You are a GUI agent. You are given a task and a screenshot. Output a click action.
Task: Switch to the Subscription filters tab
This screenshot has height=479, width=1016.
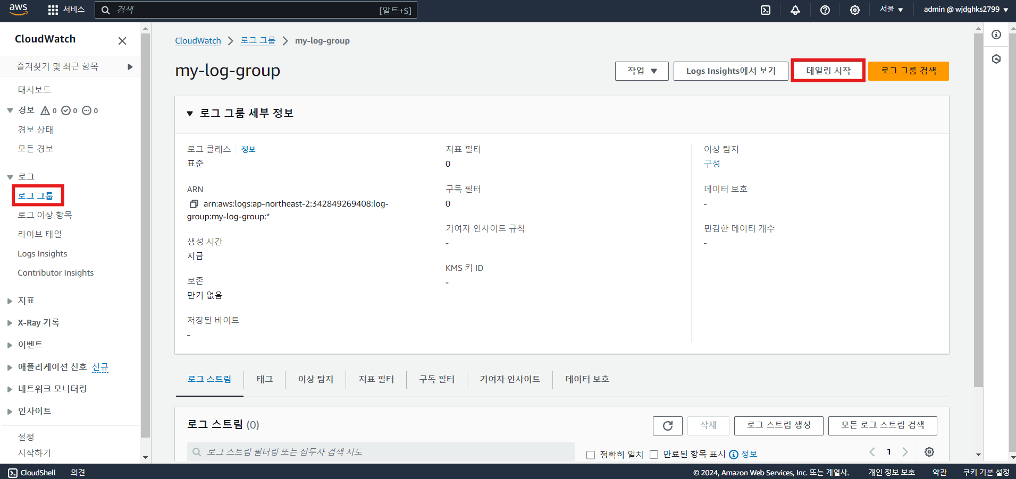click(437, 379)
